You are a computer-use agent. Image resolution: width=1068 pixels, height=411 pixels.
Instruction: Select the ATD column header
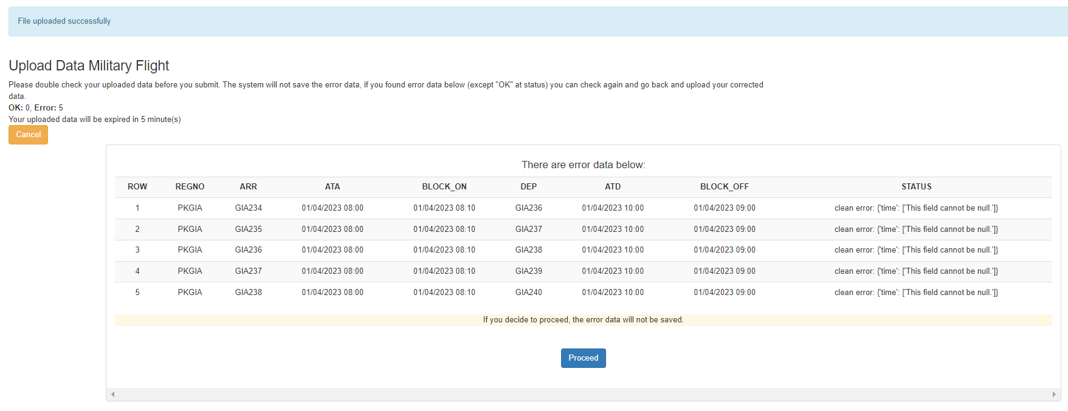613,187
